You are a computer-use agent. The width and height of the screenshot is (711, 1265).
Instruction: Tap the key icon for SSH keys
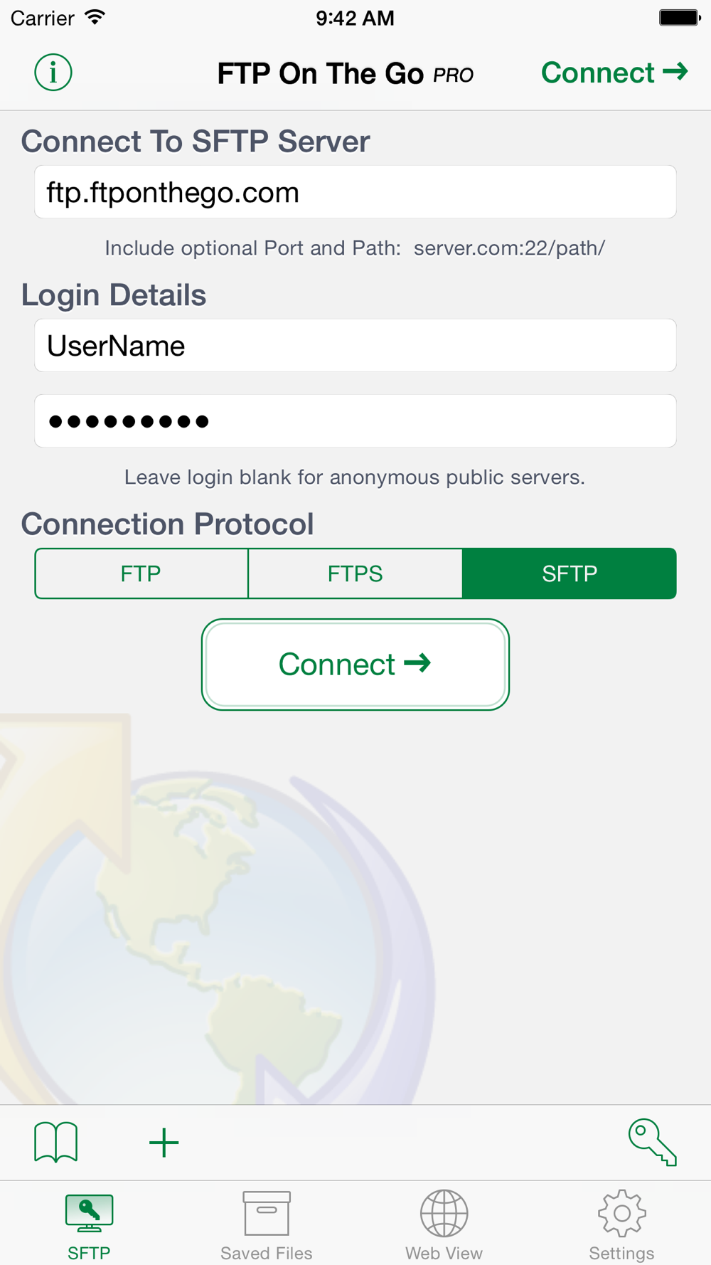[652, 1142]
